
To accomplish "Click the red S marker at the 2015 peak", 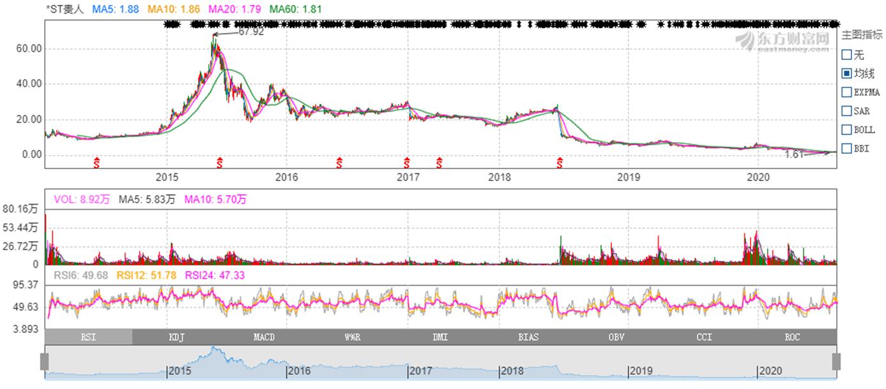I will tap(219, 162).
